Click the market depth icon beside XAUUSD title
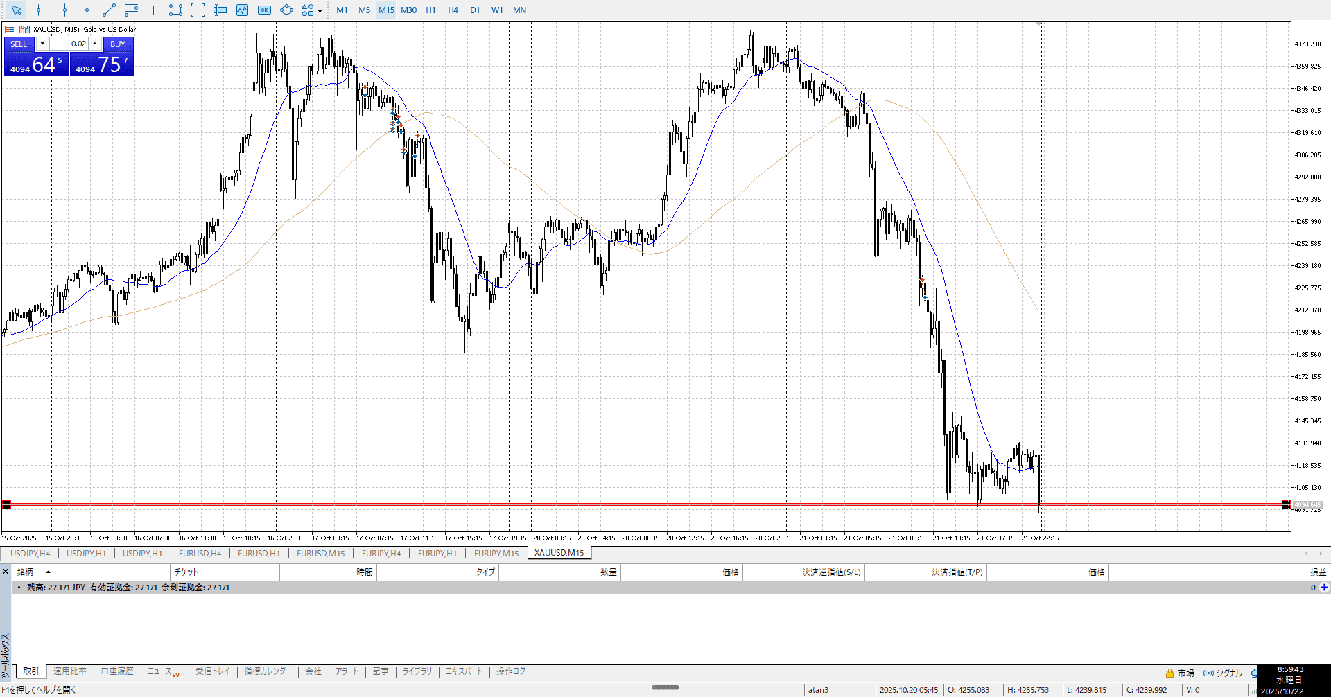The height and width of the screenshot is (697, 1331). pyautogui.click(x=25, y=29)
